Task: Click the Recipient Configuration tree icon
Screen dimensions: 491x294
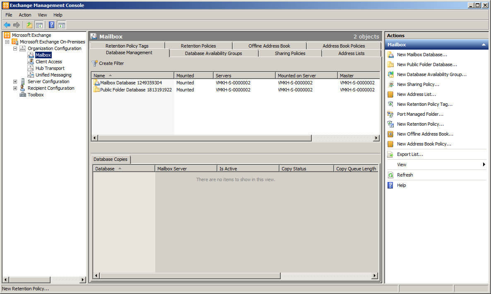Action: pos(22,88)
